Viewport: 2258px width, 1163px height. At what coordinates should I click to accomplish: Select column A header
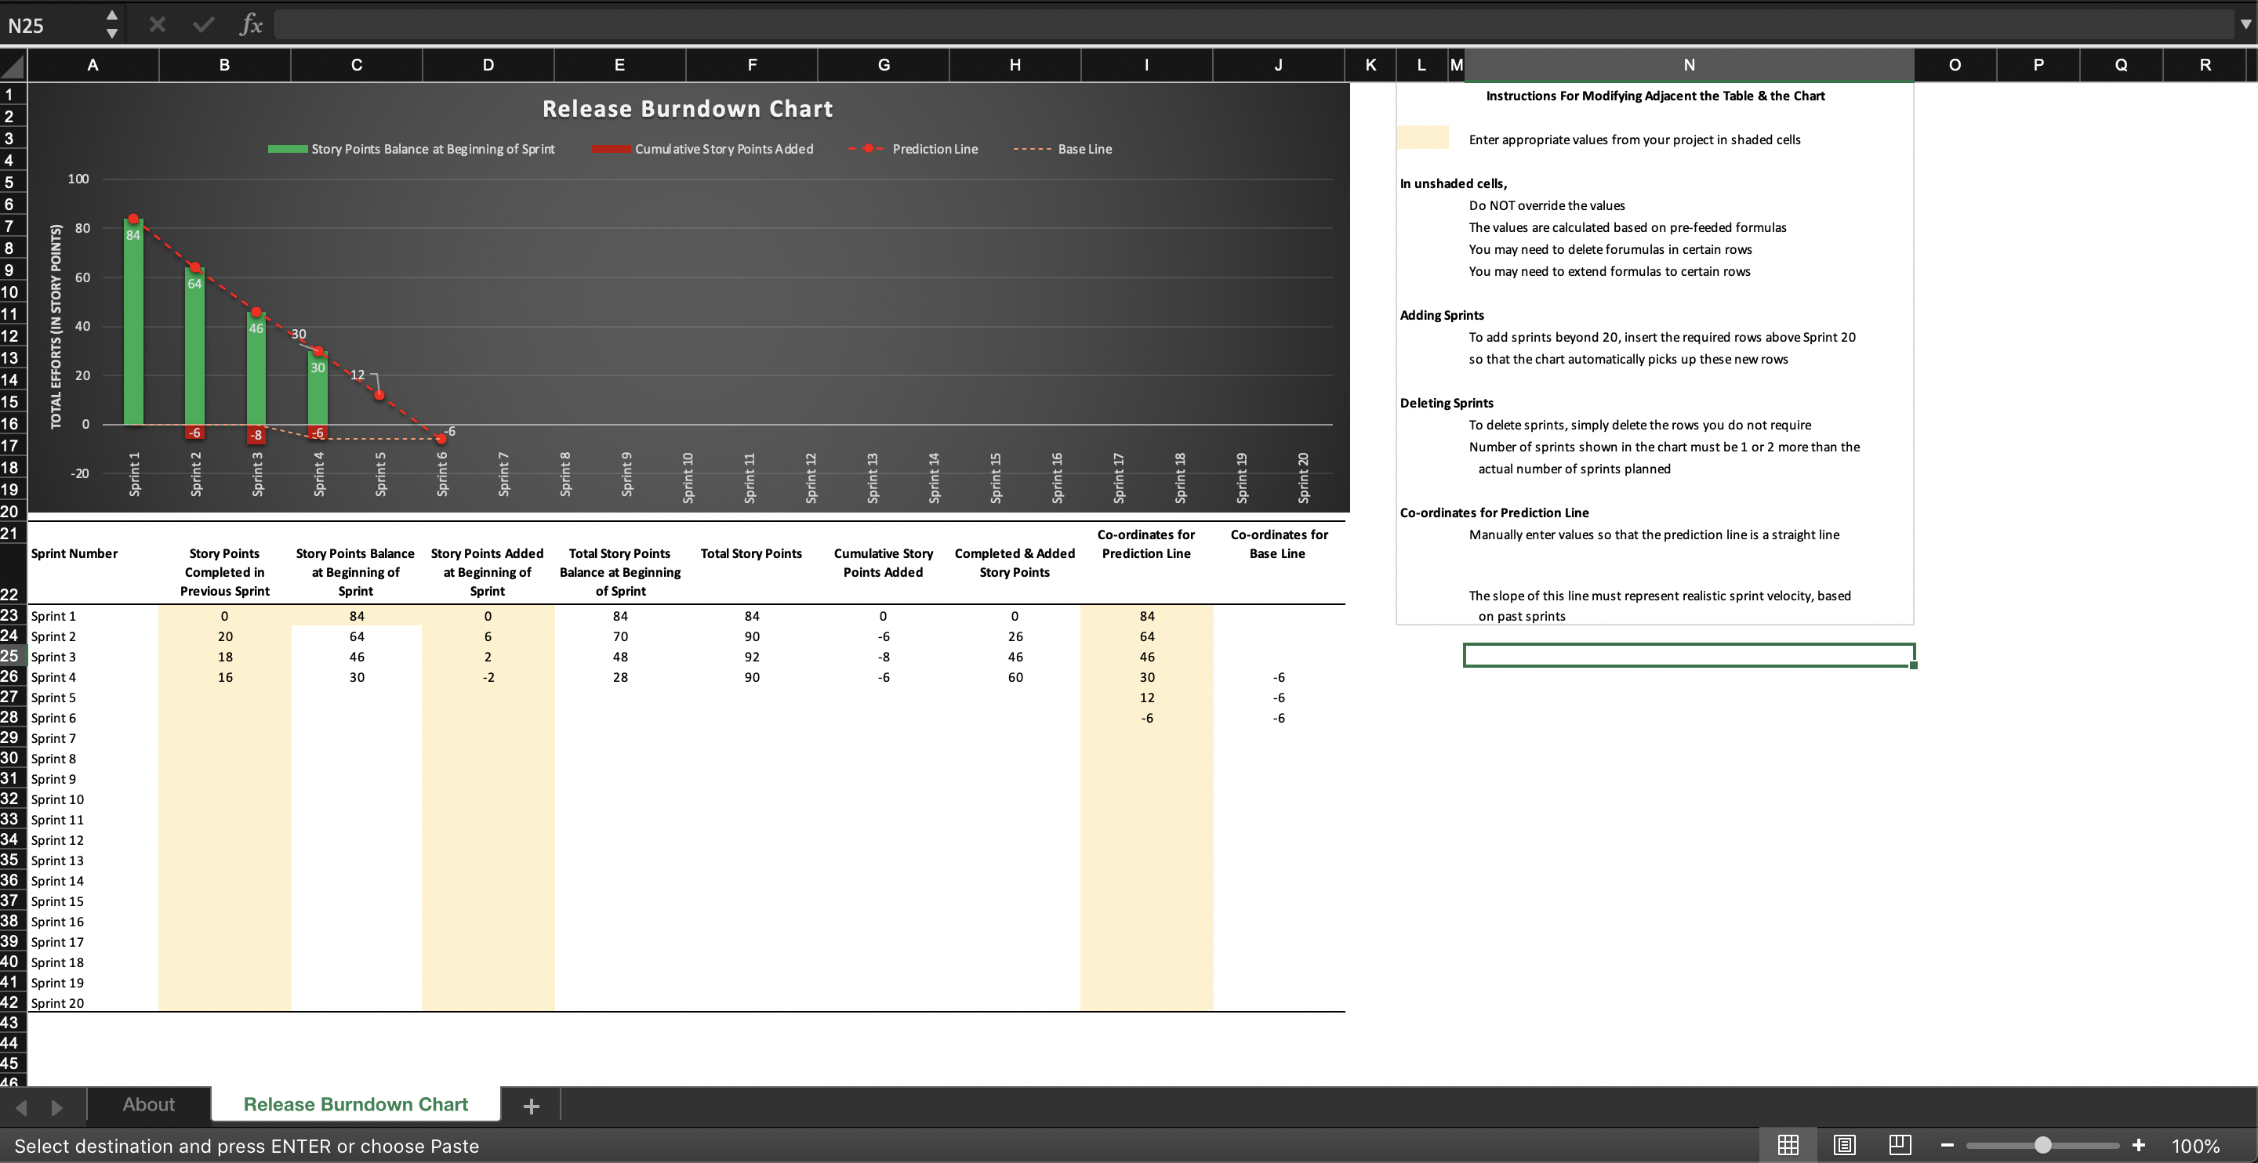click(93, 65)
